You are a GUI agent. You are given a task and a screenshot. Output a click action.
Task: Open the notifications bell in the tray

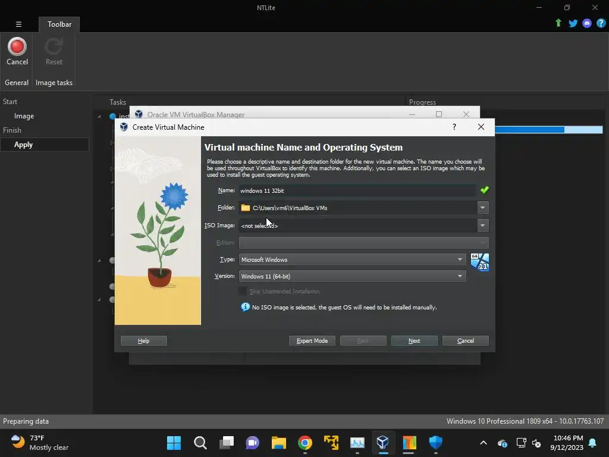pyautogui.click(x=592, y=443)
